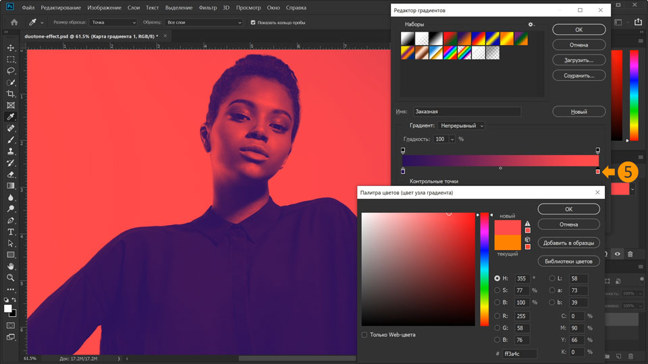Select the Frame tool

pos(11,106)
